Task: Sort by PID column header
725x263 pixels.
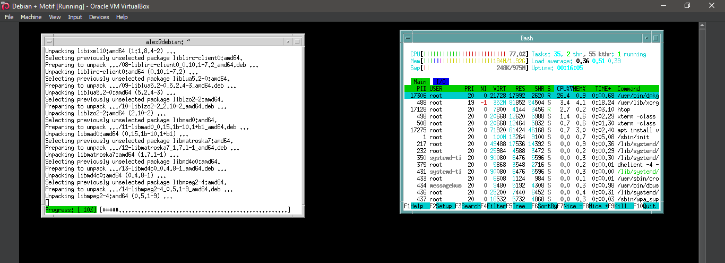Action: pos(421,89)
